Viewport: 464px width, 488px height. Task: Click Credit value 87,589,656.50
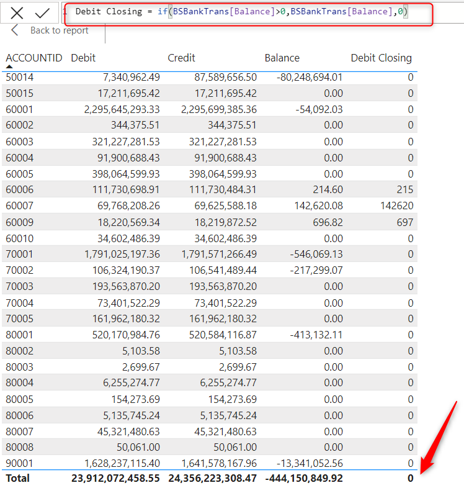[226, 77]
